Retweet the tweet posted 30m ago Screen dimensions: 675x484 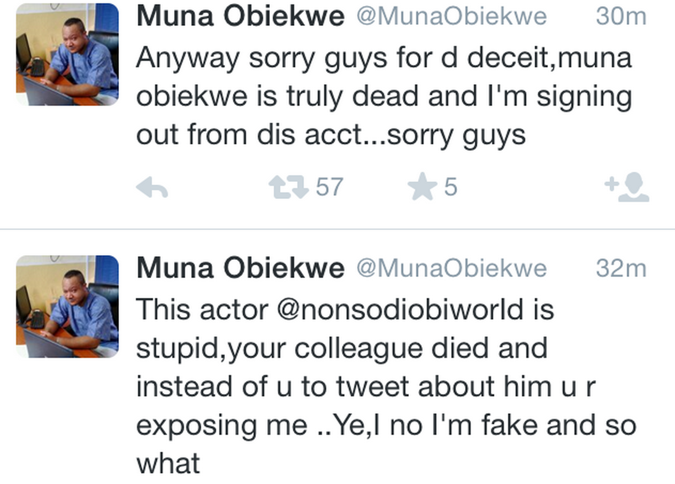click(288, 188)
